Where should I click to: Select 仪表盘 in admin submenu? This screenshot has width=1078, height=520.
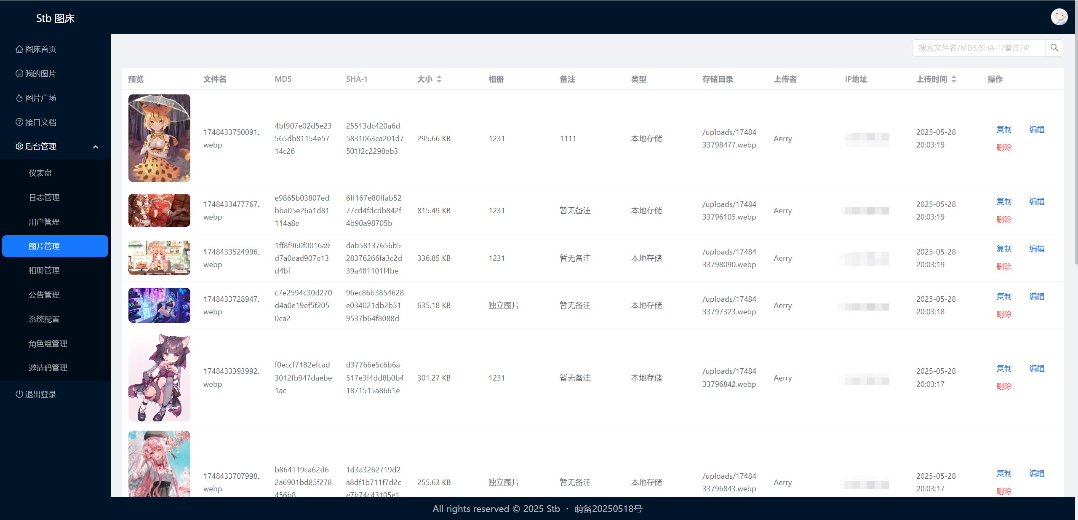40,173
